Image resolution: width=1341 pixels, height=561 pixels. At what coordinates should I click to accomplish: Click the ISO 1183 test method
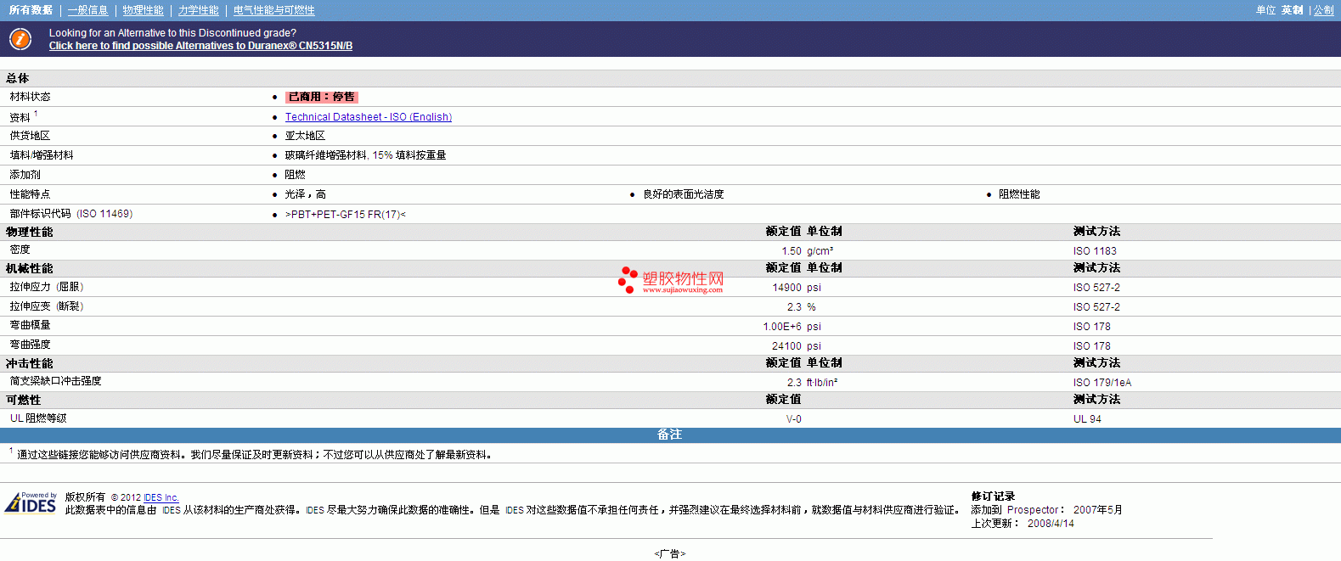pos(1095,251)
